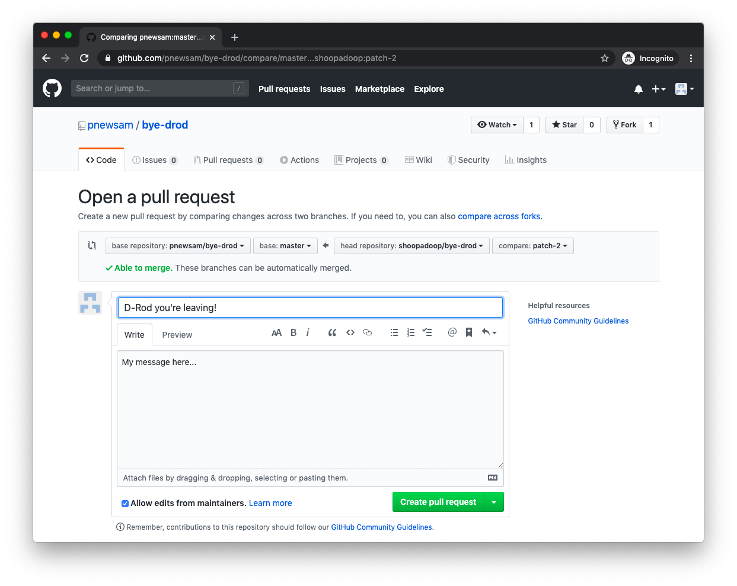Open compare across forks link
This screenshot has height=586, width=737.
(499, 216)
